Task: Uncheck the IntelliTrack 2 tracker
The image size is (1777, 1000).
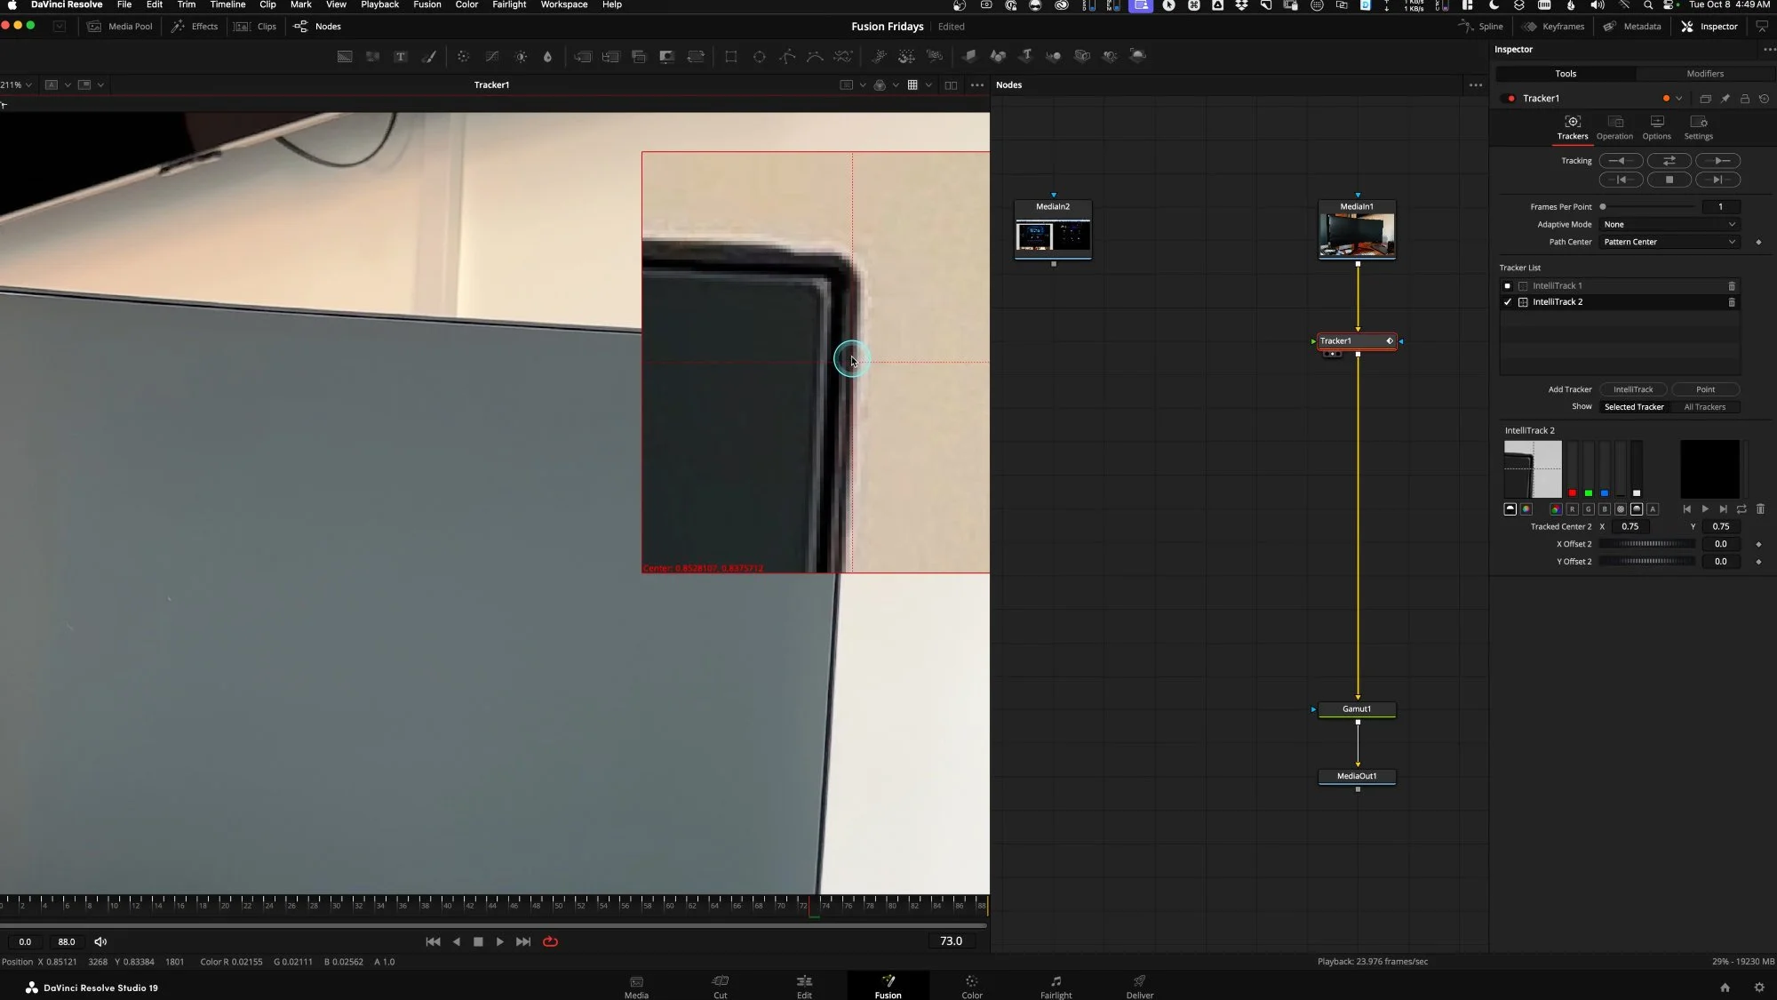Action: click(1508, 302)
